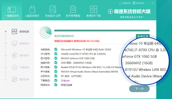Viewport: 172px width, 99px height.
Task: Click the check mark beside 当前系统
Action: 56,49
